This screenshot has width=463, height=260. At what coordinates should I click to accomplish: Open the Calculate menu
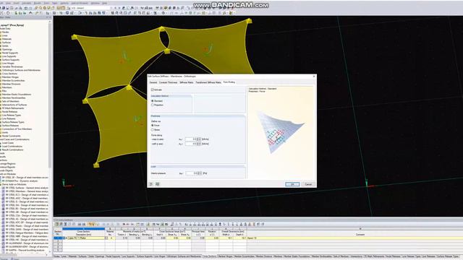pos(27,3)
